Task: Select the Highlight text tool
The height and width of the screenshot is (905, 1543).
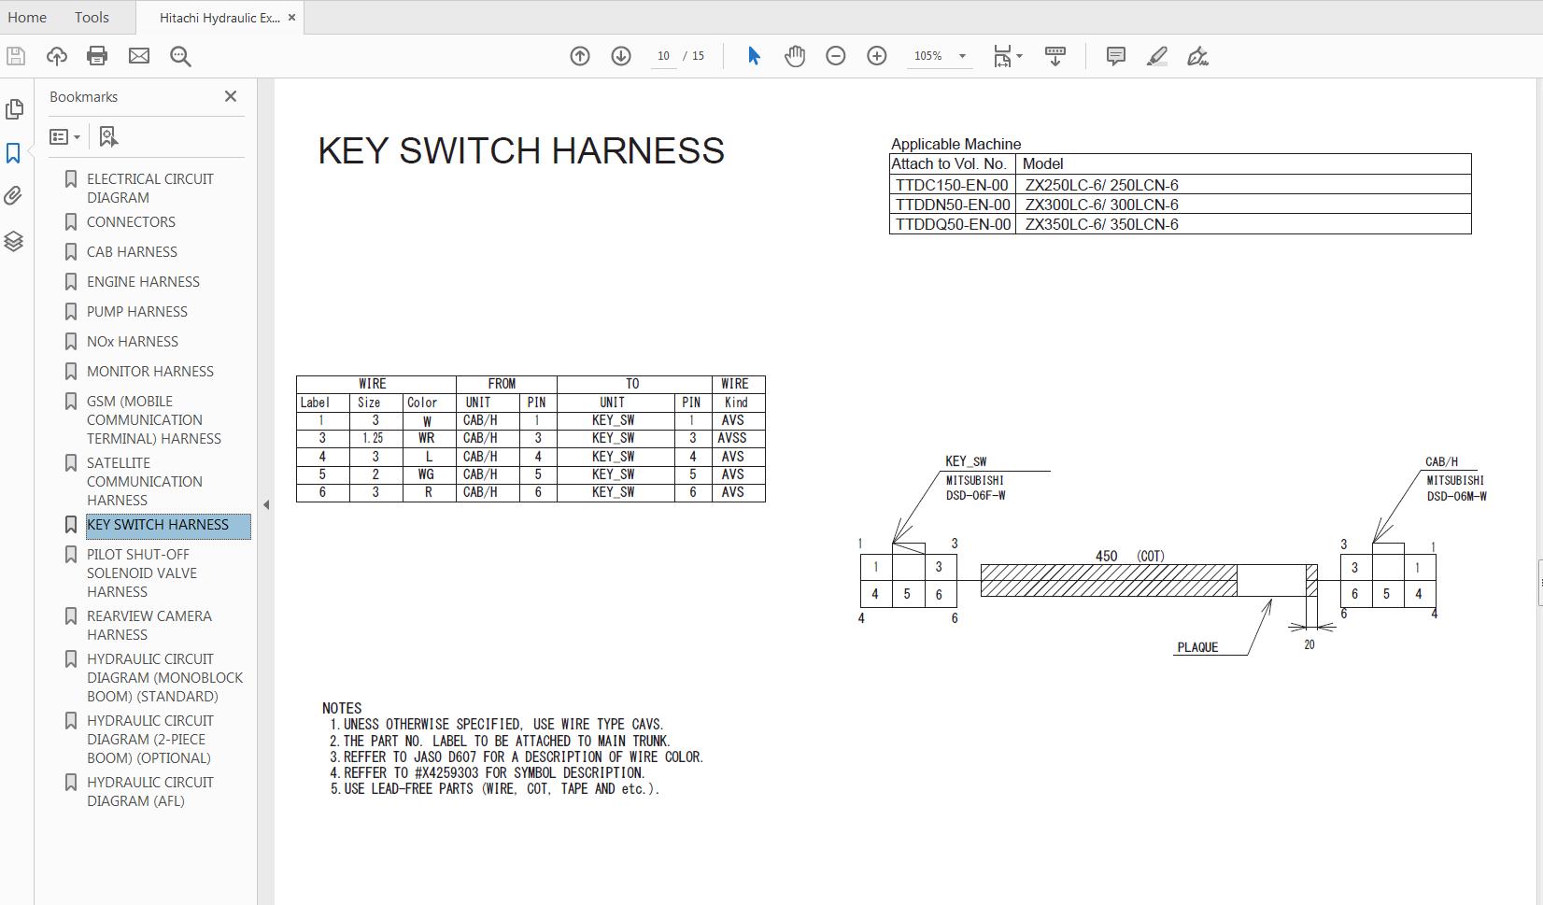Action: pos(1156,56)
